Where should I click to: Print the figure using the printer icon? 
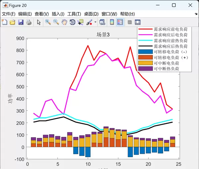pyautogui.click(x=29, y=22)
